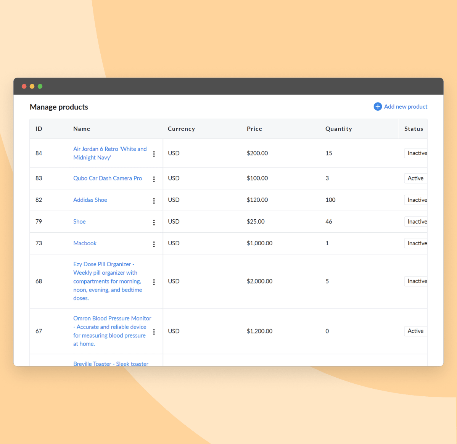Image resolution: width=457 pixels, height=444 pixels.
Task: Click the Manage products heading
Action: point(59,107)
